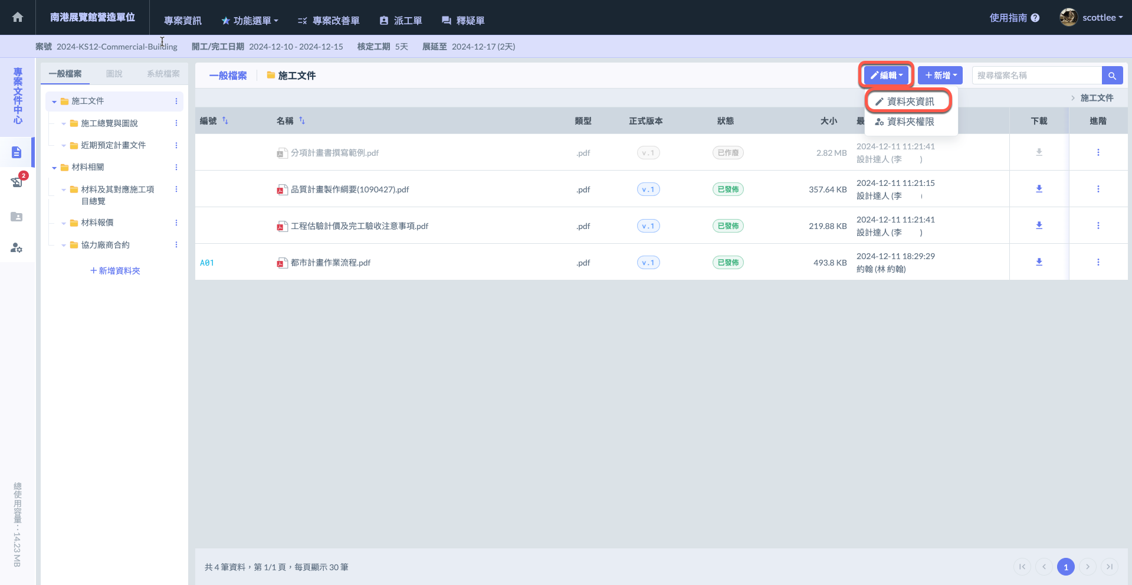
Task: Sort the list by 名稱 column
Action: [x=302, y=121]
